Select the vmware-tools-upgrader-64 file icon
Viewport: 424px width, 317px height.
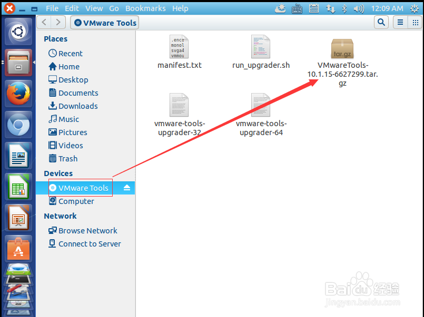[x=260, y=105]
